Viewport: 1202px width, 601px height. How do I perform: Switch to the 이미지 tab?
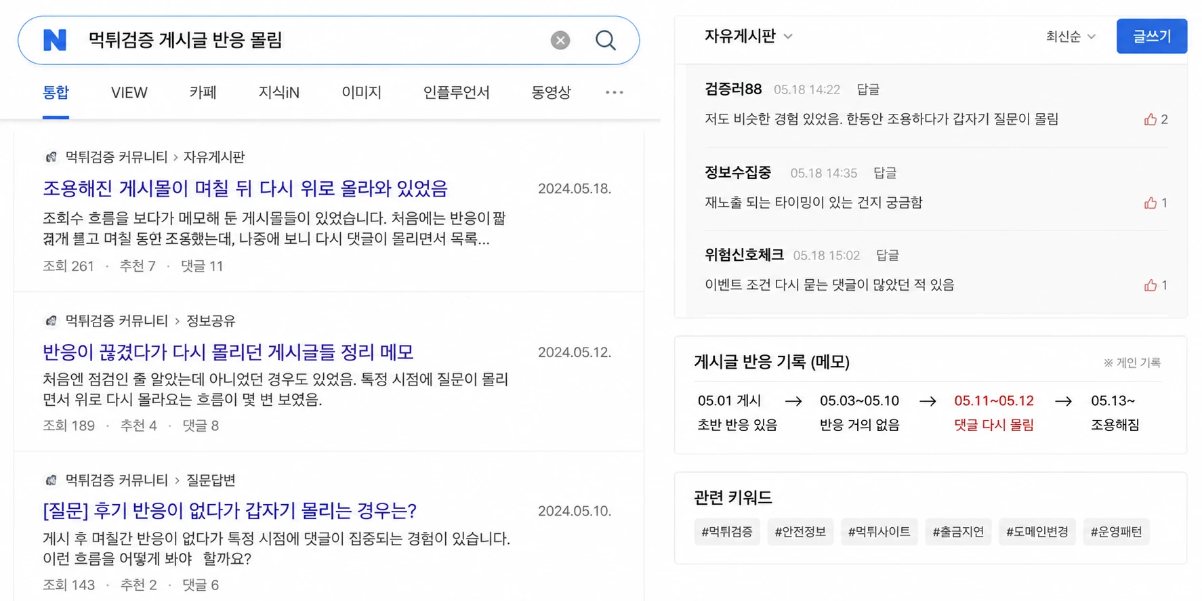[x=361, y=92]
